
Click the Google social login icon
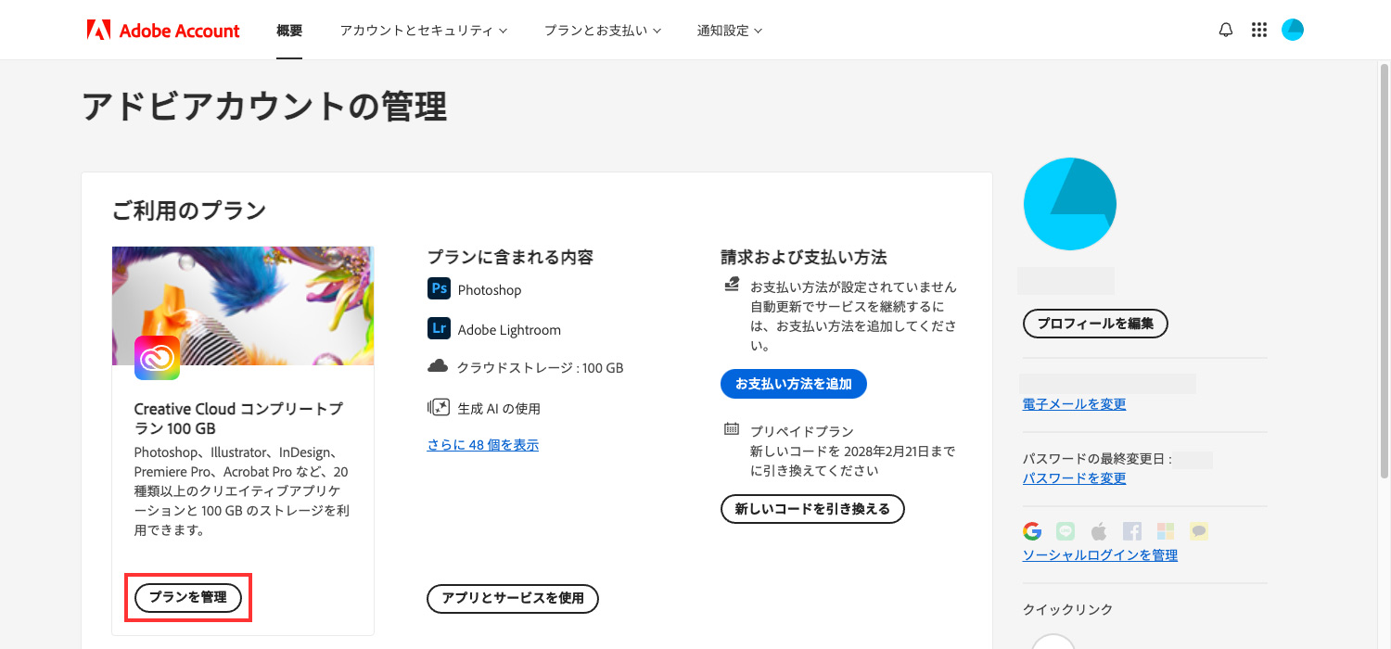[1032, 531]
